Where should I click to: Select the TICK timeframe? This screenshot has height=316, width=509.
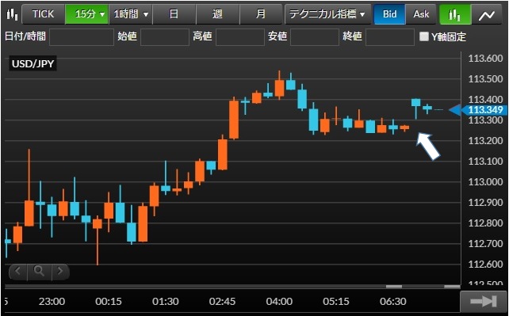point(43,14)
